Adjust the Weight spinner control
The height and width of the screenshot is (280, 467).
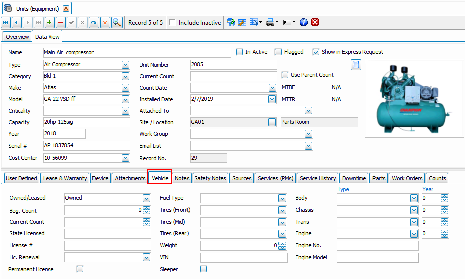pos(283,246)
